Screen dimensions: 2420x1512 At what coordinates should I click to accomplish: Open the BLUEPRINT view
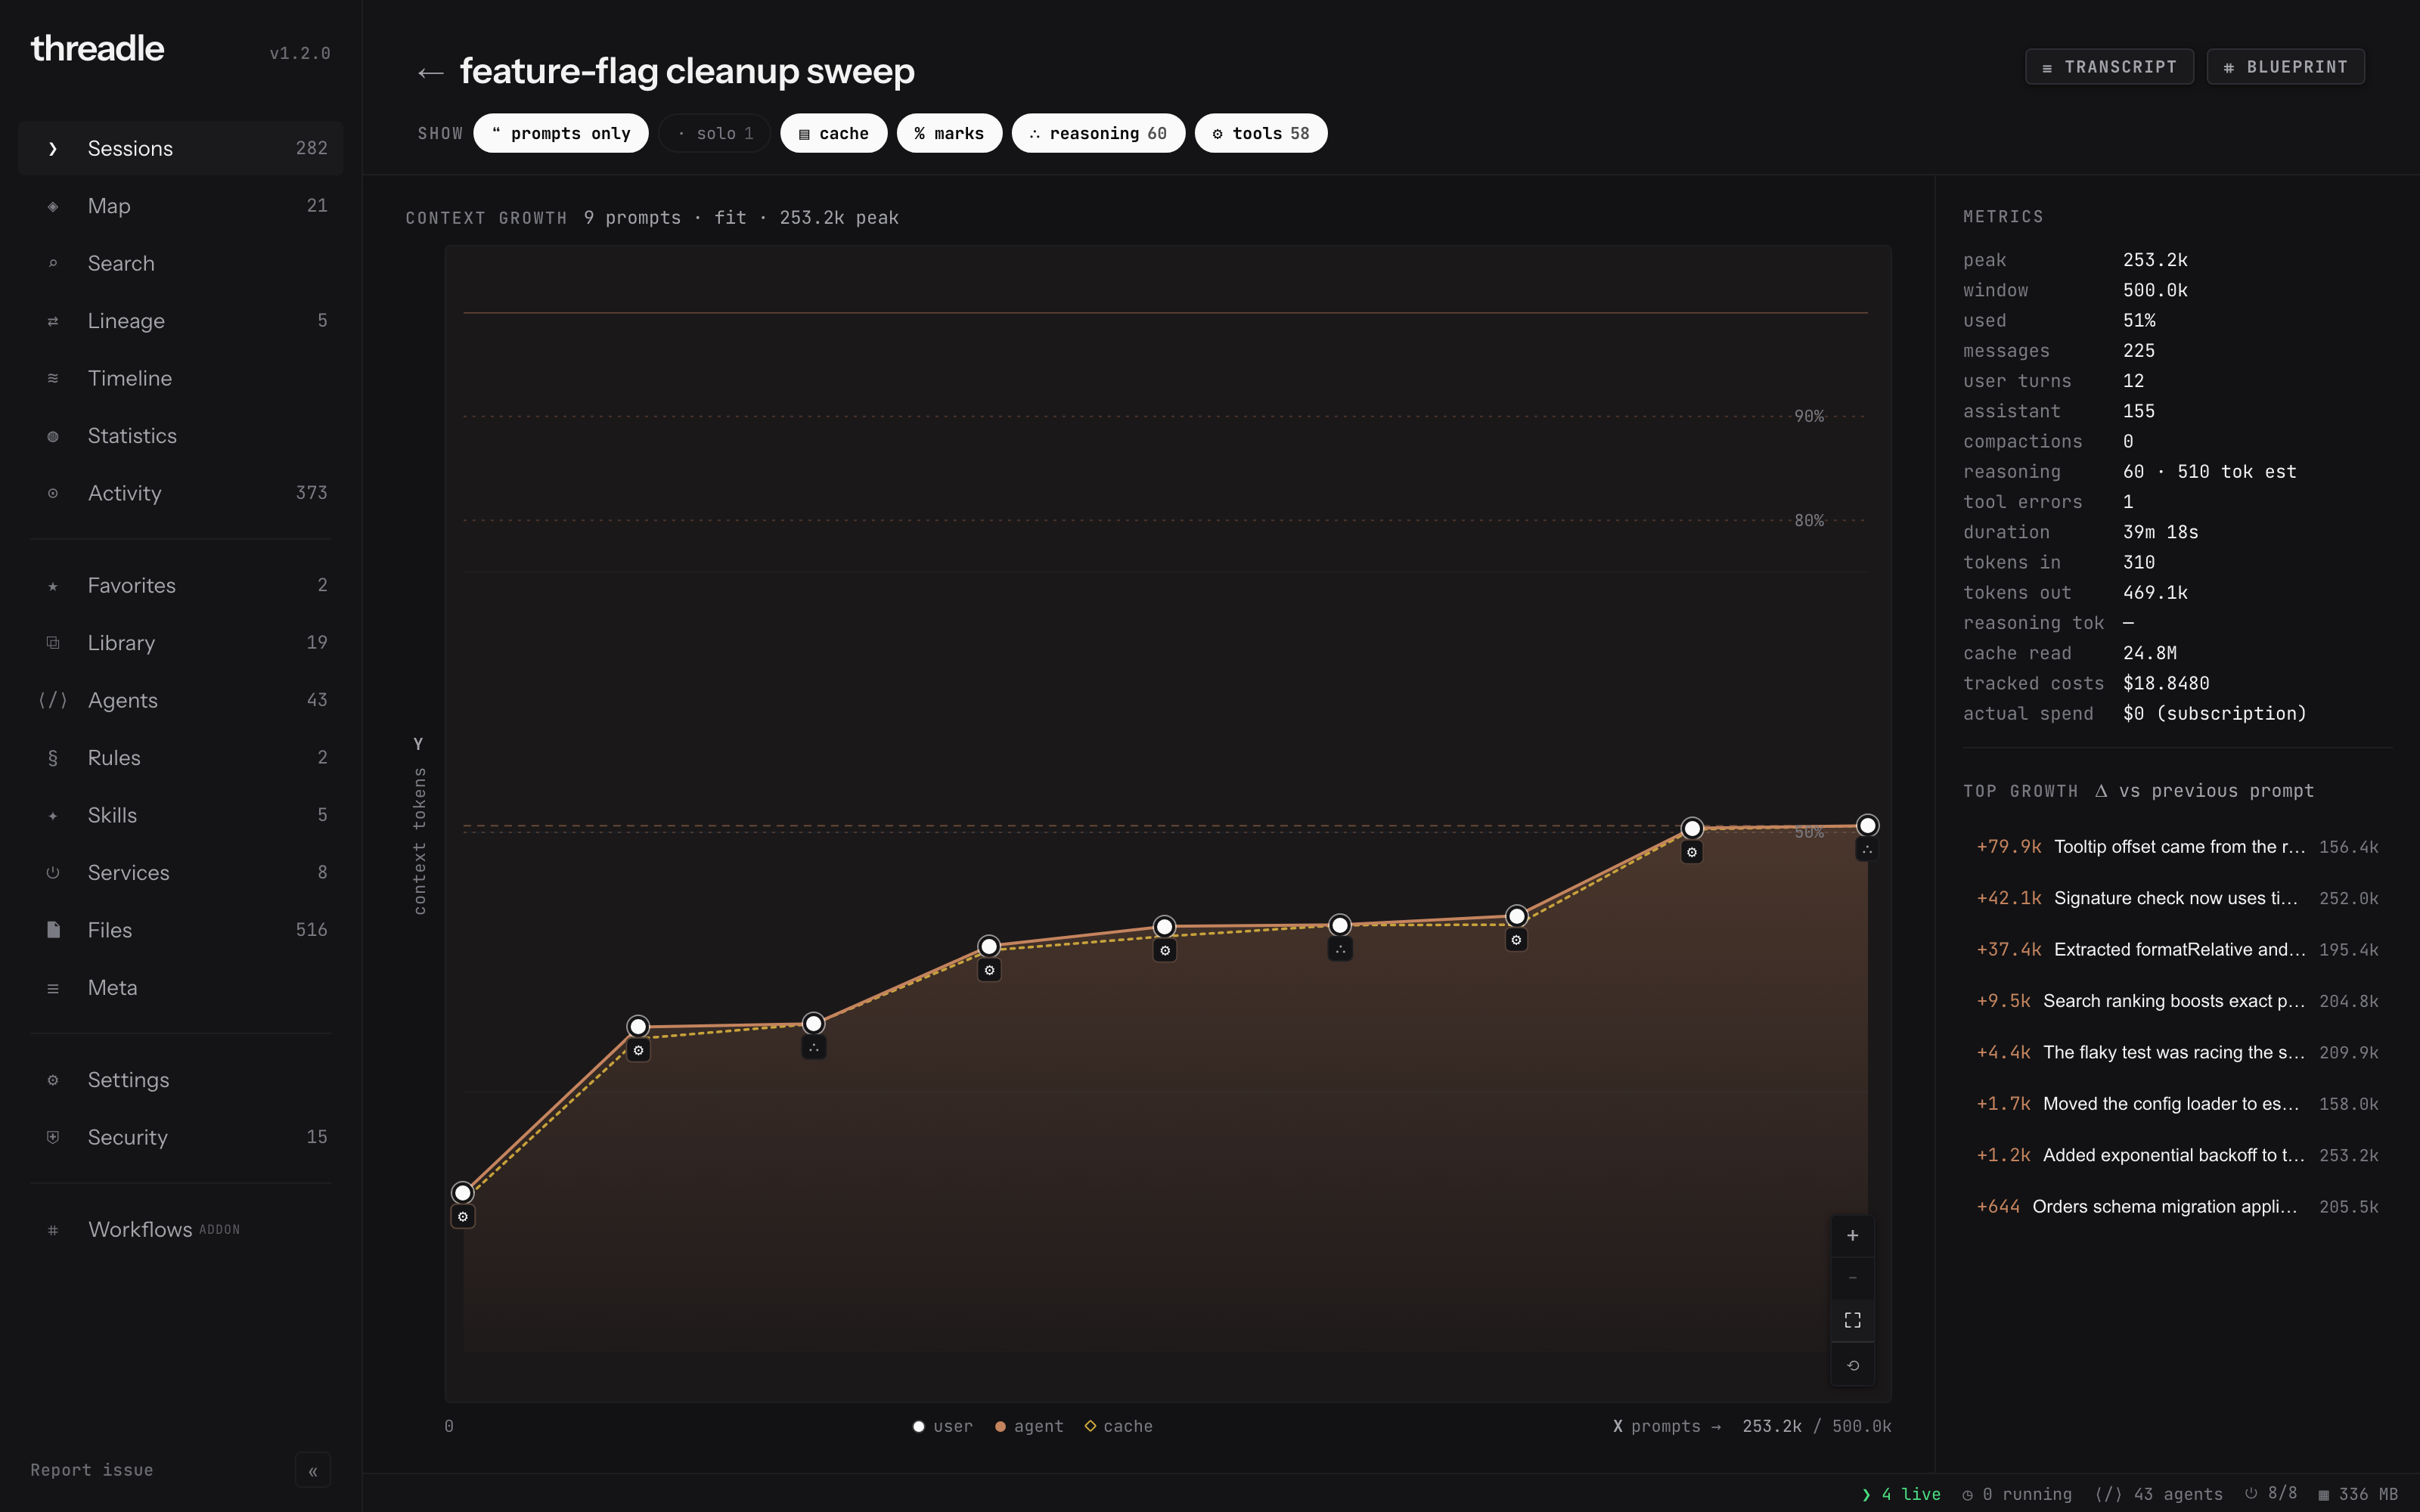pyautogui.click(x=2285, y=67)
